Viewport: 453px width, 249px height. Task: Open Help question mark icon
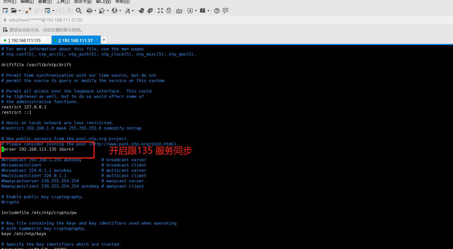click(217, 11)
